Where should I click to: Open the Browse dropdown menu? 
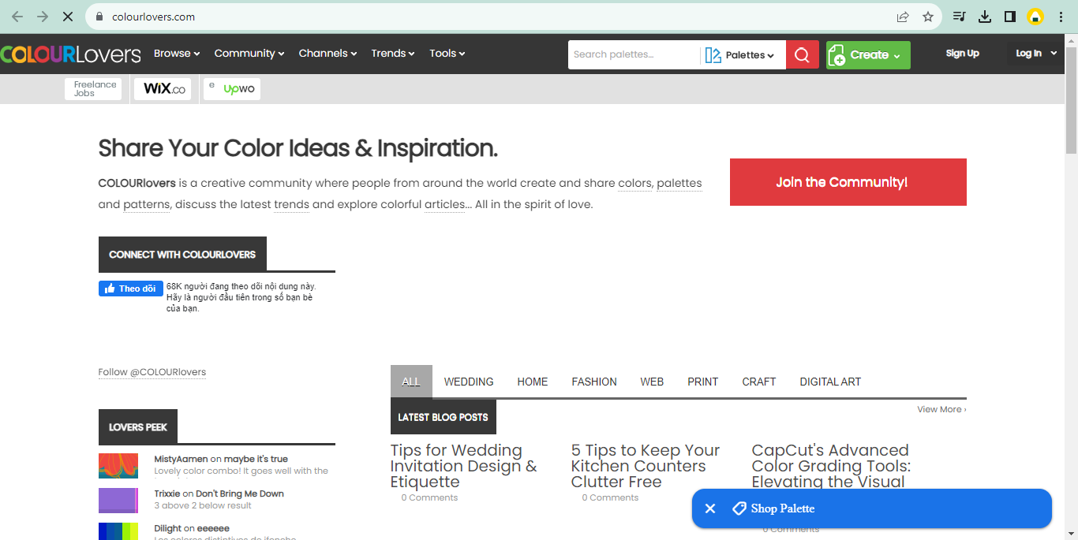[177, 54]
